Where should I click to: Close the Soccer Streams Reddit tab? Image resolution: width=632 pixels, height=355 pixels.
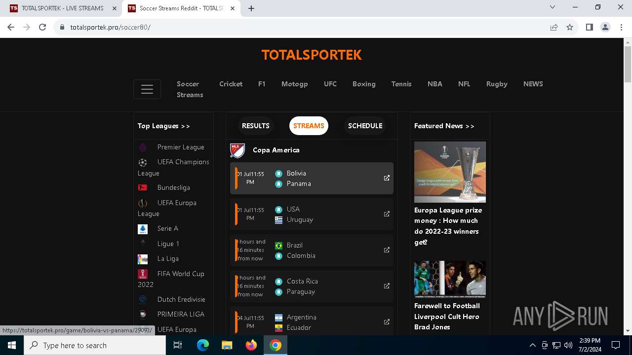point(233,8)
